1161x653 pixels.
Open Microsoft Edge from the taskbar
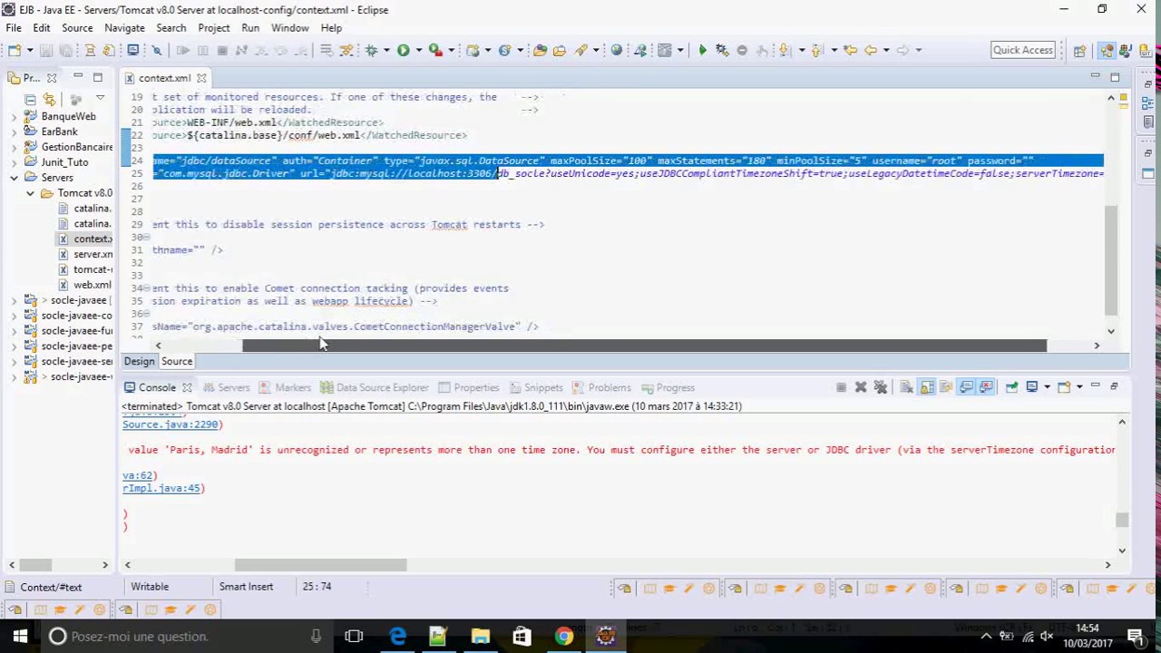click(x=397, y=636)
